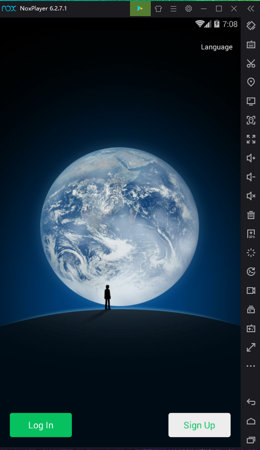Start the video recorder camera icon
This screenshot has width=260, height=450.
[251, 291]
